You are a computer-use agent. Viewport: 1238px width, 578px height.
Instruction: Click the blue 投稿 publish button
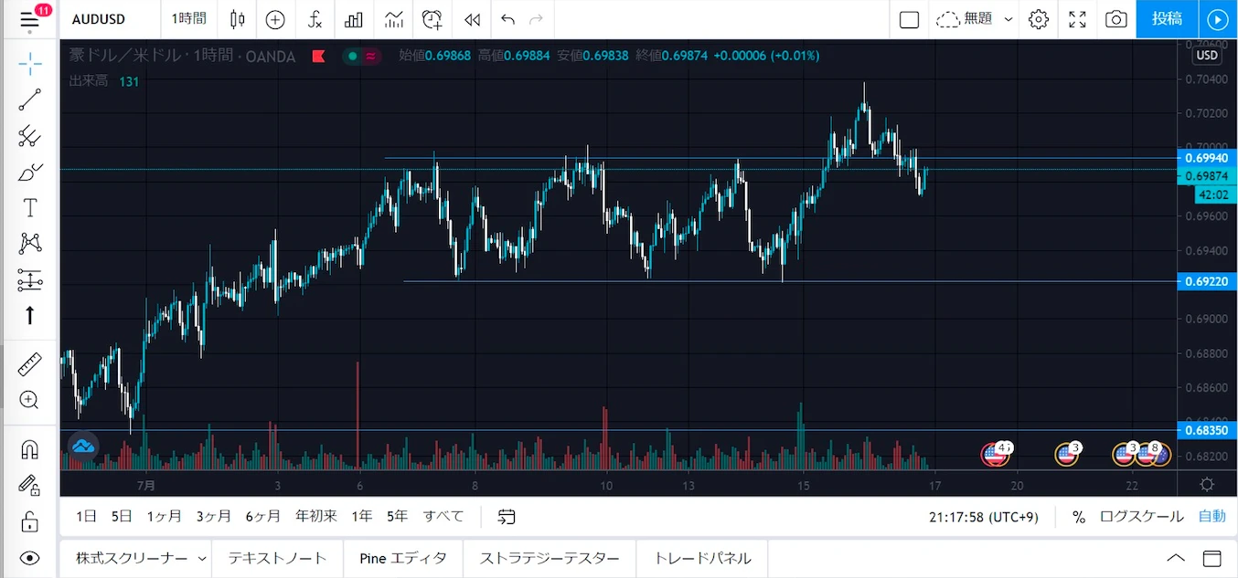(x=1167, y=19)
